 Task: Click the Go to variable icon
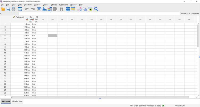point(44,9)
